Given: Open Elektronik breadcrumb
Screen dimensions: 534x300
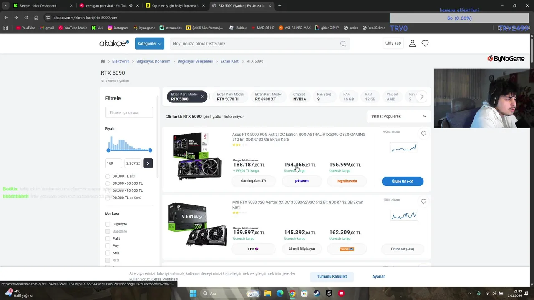Looking at the screenshot, I should 121,61.
